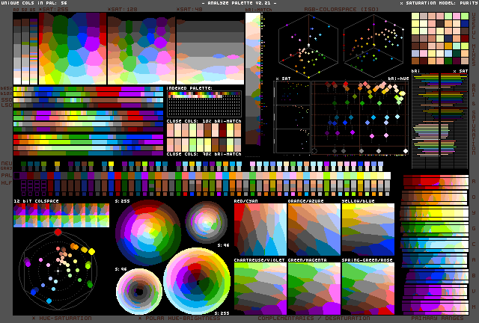
Task: Click the 'RED/CYAN' panel title
Action: pyautogui.click(x=246, y=201)
